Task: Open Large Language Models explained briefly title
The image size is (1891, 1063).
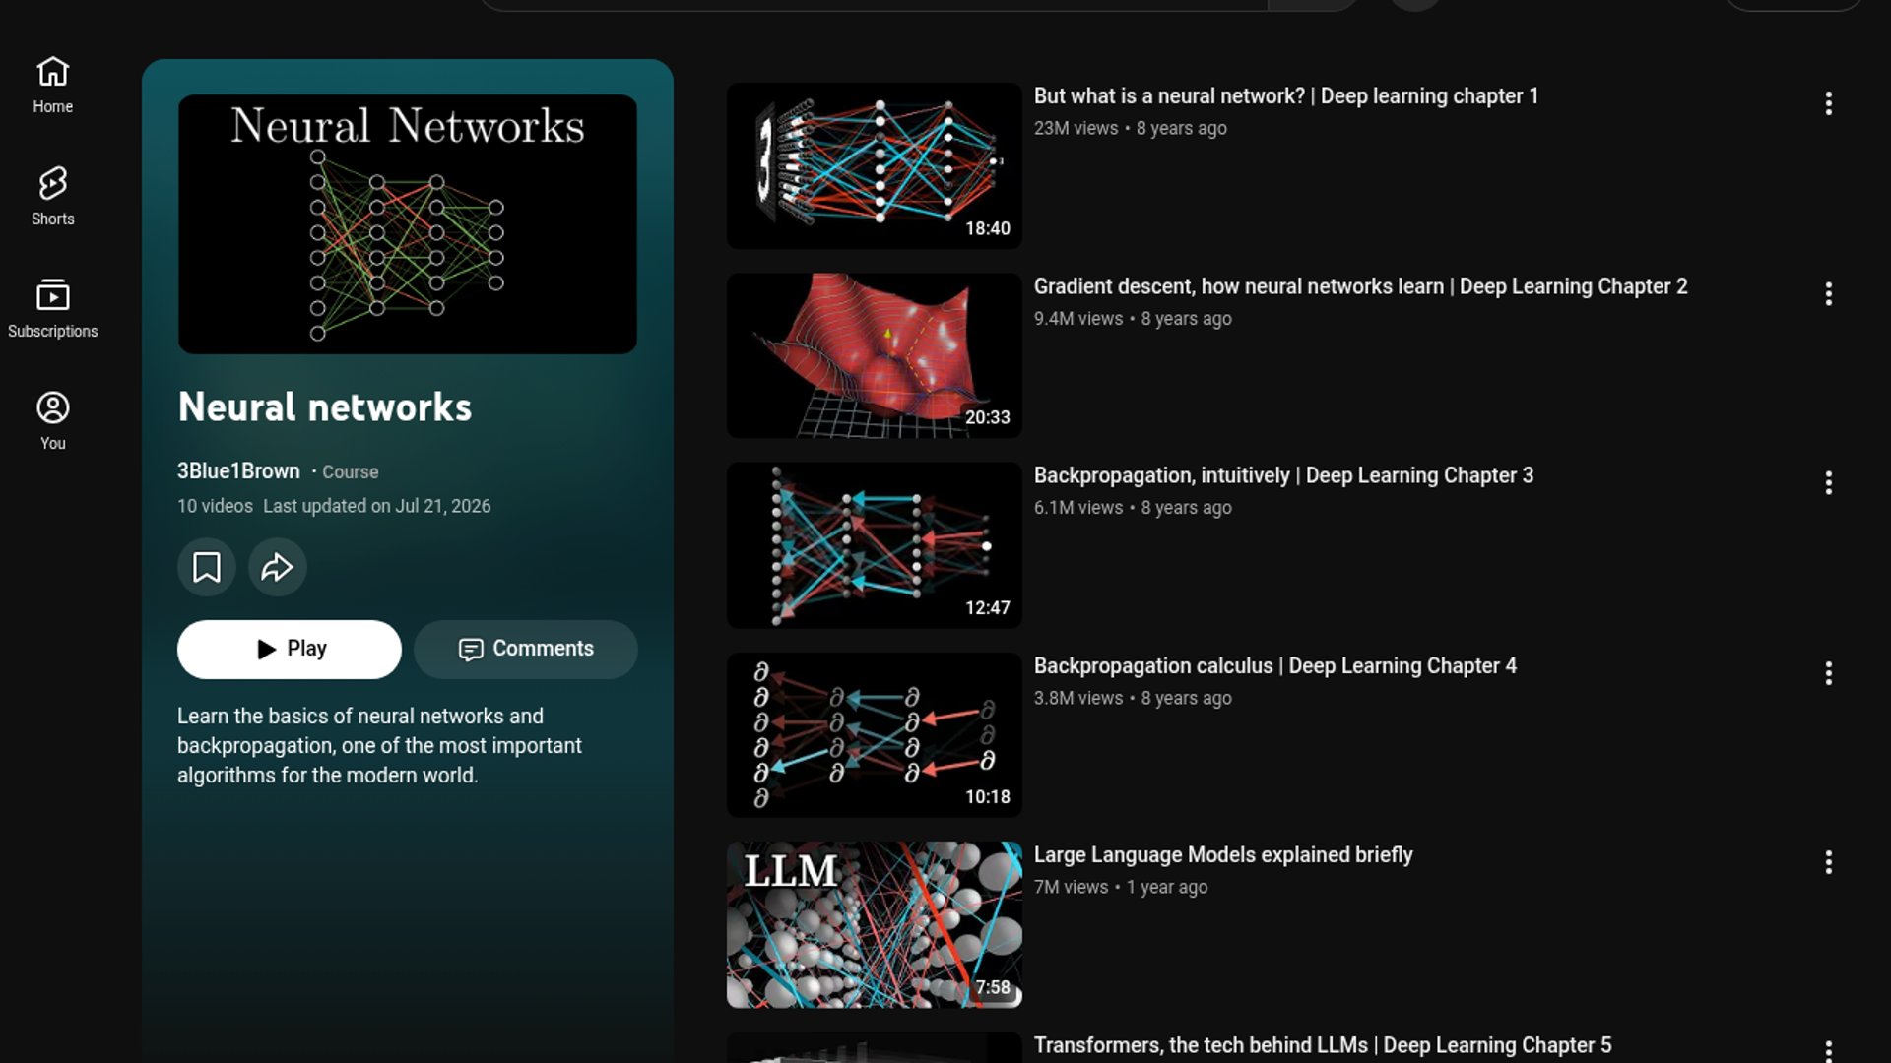Action: (x=1223, y=855)
